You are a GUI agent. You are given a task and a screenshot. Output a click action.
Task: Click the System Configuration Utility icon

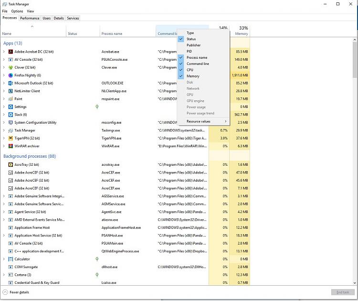(11, 122)
